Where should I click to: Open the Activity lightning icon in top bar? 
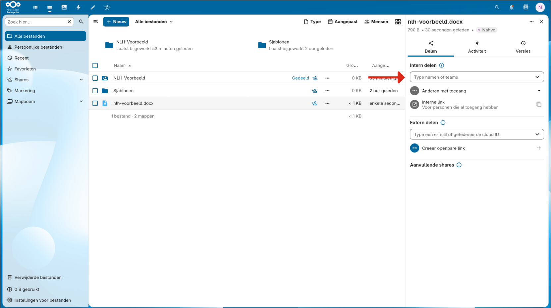pos(79,7)
